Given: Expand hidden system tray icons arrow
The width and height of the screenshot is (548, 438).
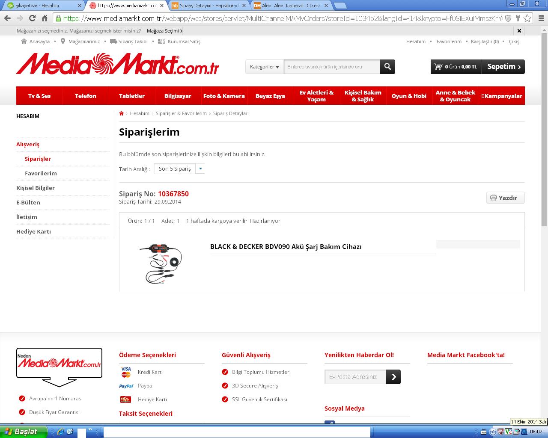Looking at the screenshot, I should [493, 432].
